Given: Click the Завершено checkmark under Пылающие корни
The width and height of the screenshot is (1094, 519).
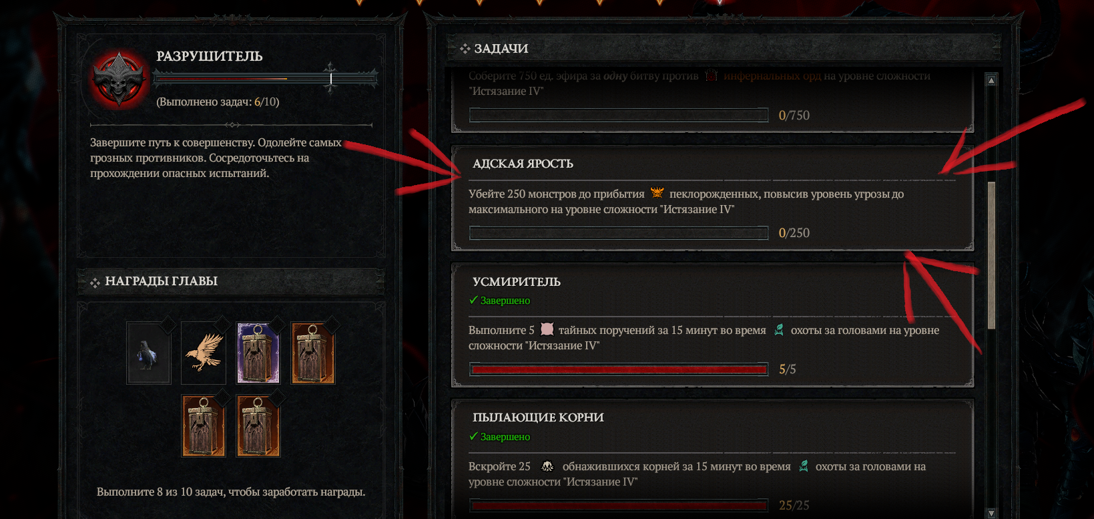Looking at the screenshot, I should pos(473,436).
